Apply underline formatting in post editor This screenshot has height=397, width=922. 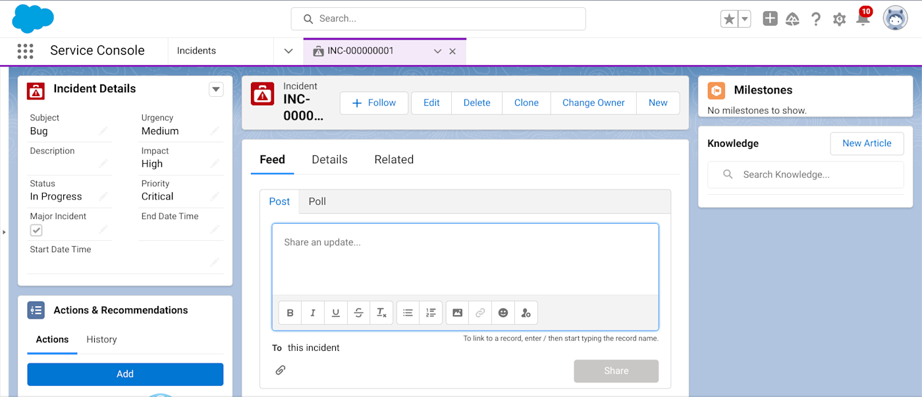pyautogui.click(x=336, y=313)
